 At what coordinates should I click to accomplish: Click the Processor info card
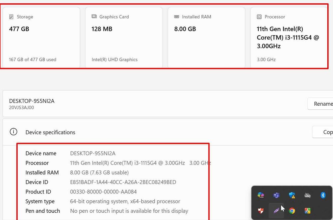[288, 38]
